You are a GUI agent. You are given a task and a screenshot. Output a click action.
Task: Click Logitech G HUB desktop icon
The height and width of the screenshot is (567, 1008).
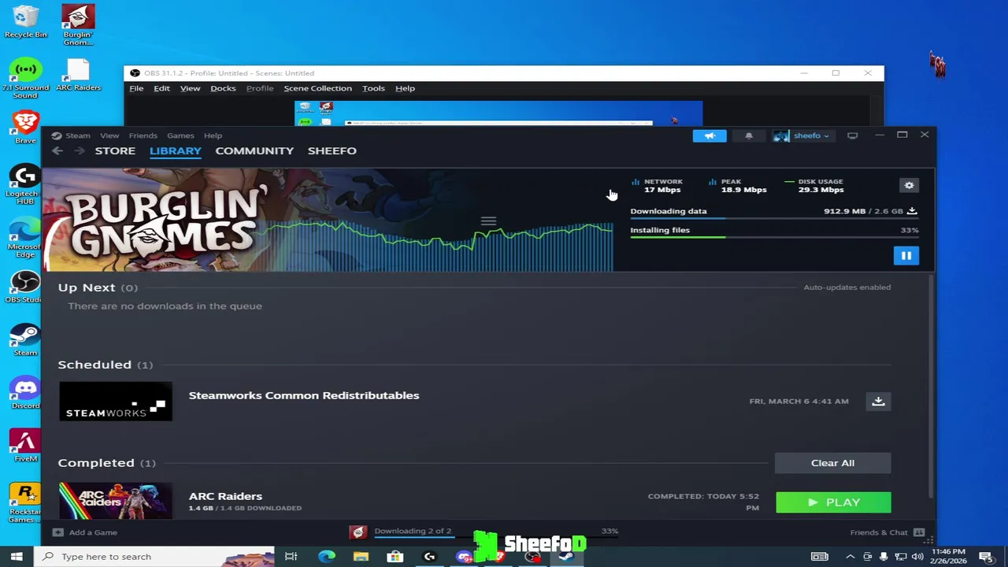(x=25, y=185)
